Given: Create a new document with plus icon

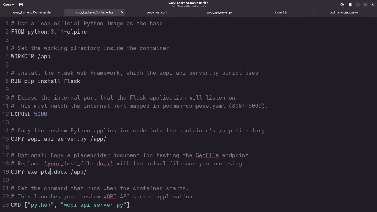Looking at the screenshot, I should coord(21,4).
